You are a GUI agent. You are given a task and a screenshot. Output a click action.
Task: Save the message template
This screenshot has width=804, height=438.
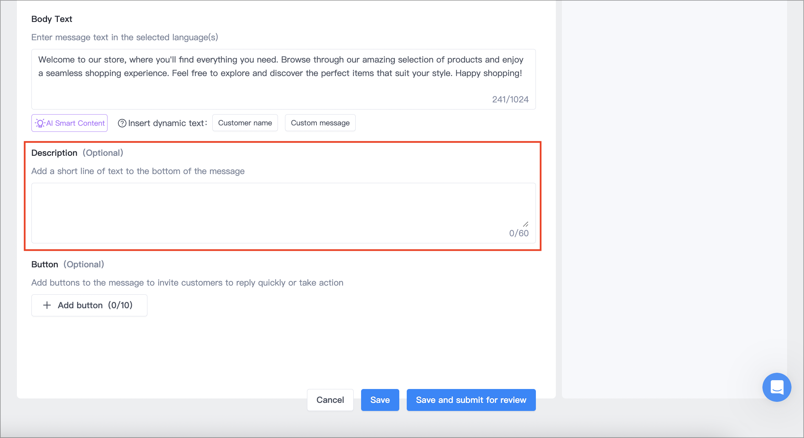point(380,400)
